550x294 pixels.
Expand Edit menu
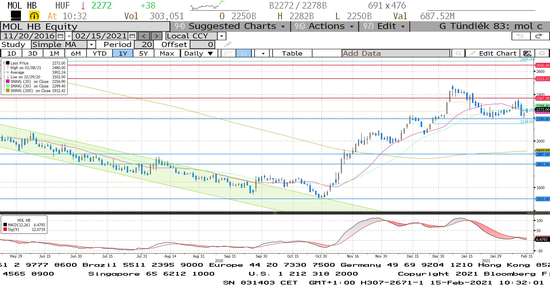pos(384,26)
